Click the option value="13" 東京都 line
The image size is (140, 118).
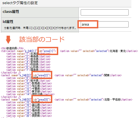pyautogui.click(x=29, y=92)
